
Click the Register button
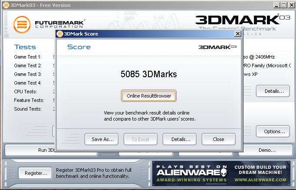tap(35, 173)
